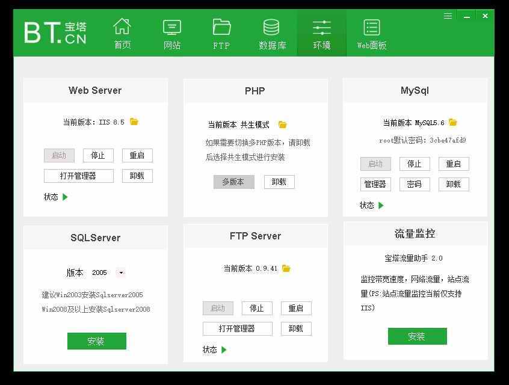Click FTP Server 停止 button
Viewport: 509px width, 385px height.
pyautogui.click(x=257, y=309)
